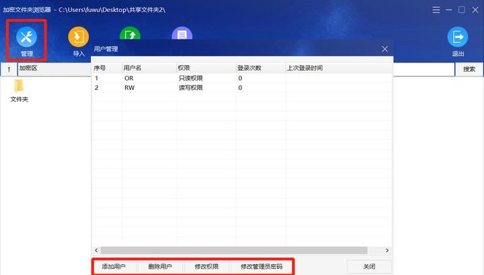Click the horizontal scrollbar left arrow

click(96, 250)
